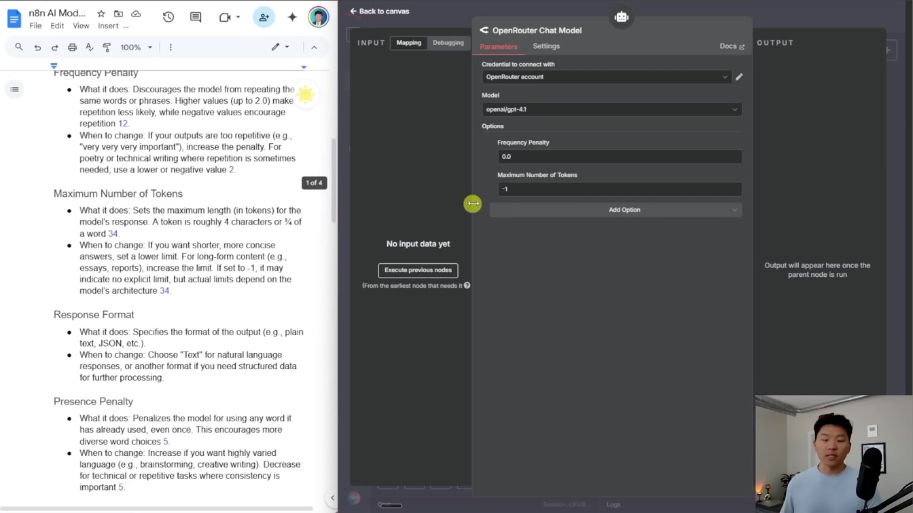Switch to the Settings tab
The width and height of the screenshot is (913, 513).
point(546,46)
